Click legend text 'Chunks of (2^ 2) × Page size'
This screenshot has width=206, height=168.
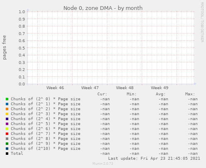(x=46, y=109)
